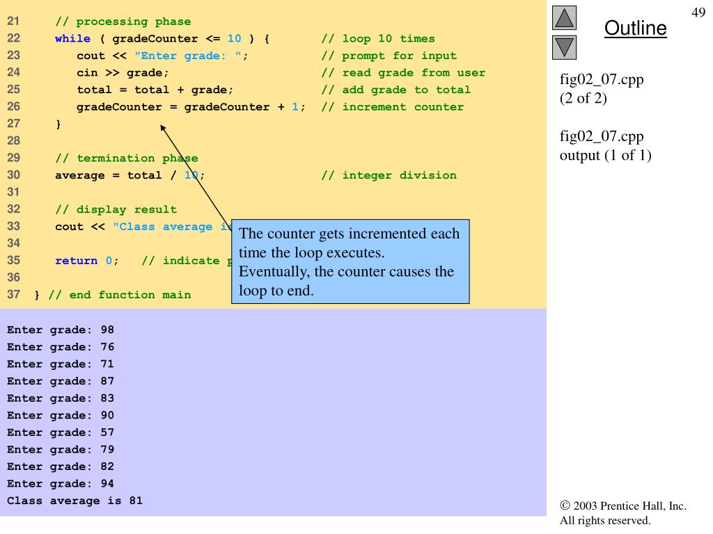Select the '// processing phase' comment

[x=123, y=22]
